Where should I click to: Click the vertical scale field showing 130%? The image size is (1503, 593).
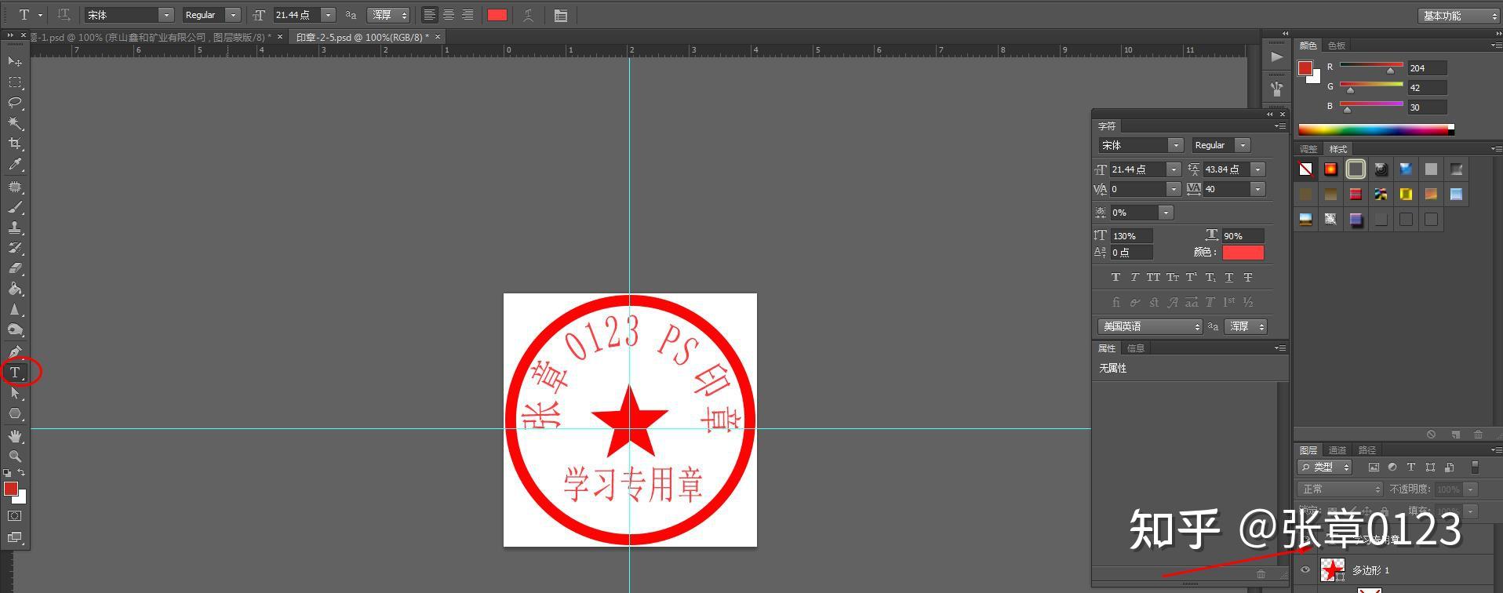coord(1131,235)
